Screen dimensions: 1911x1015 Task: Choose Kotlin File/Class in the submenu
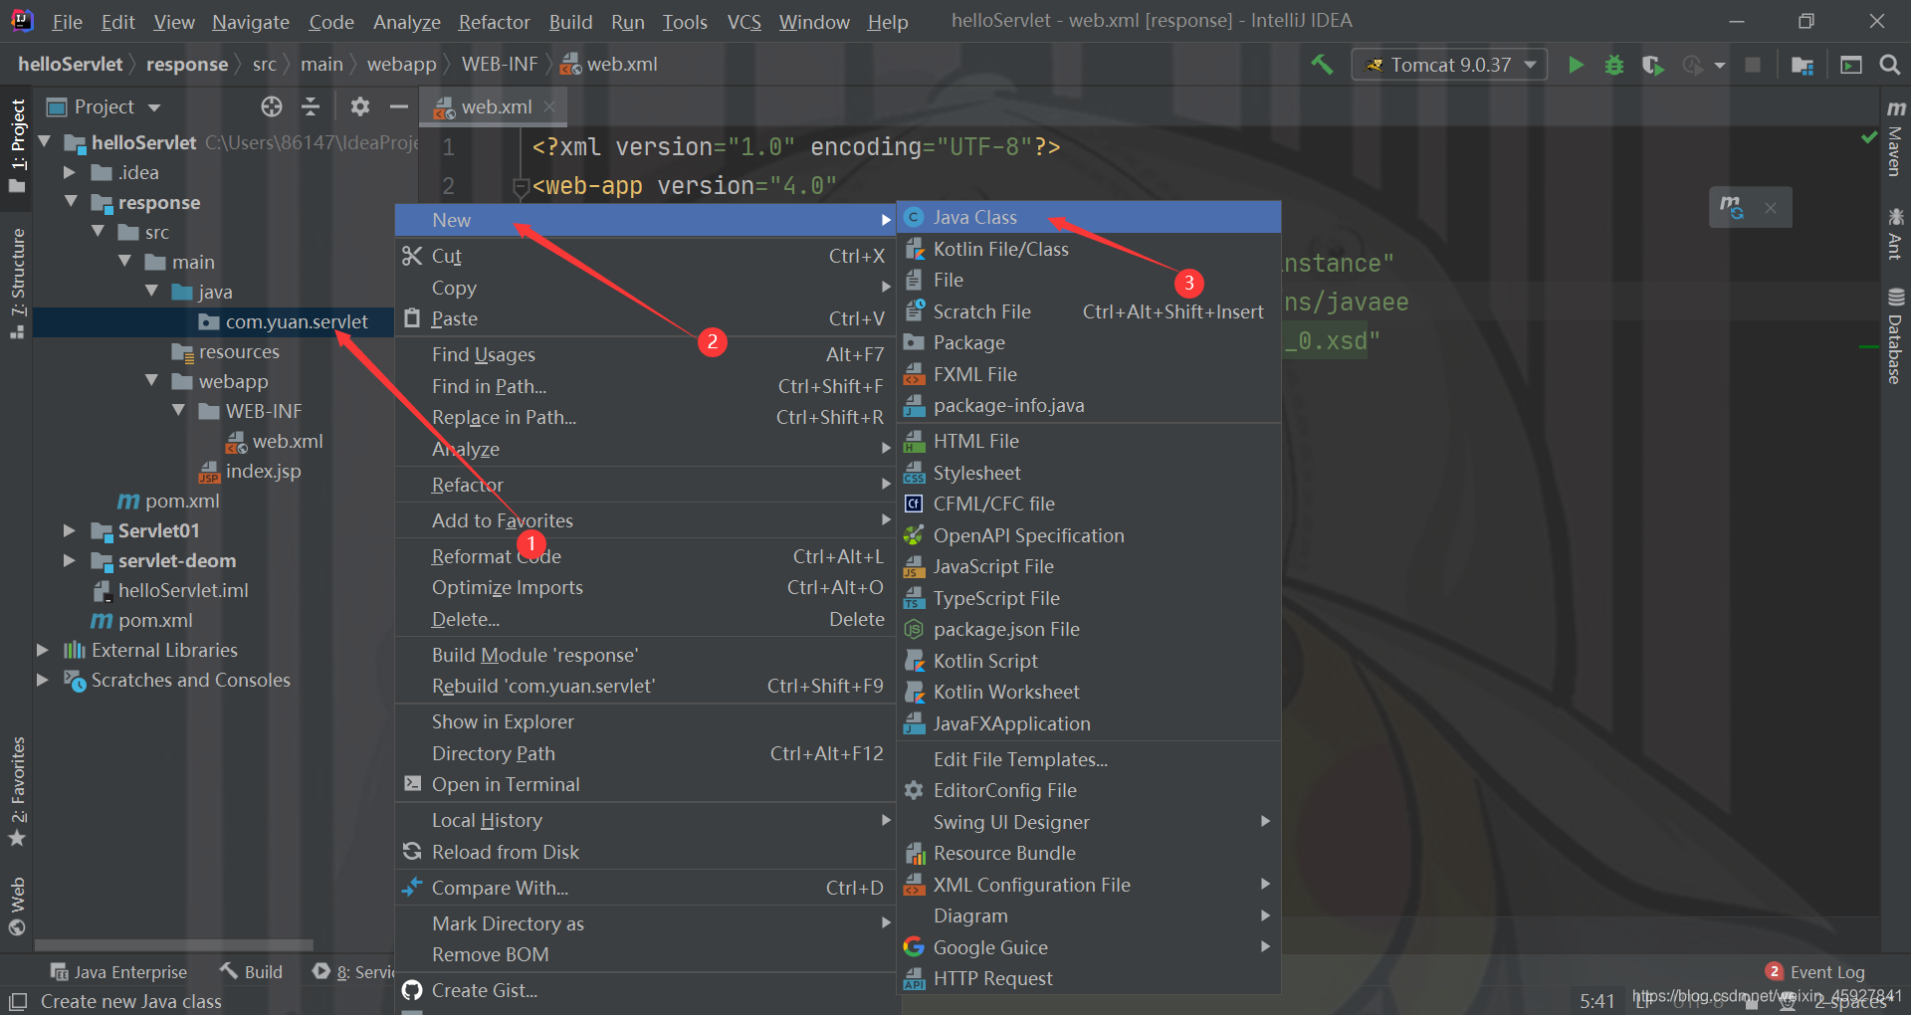[1089, 249]
